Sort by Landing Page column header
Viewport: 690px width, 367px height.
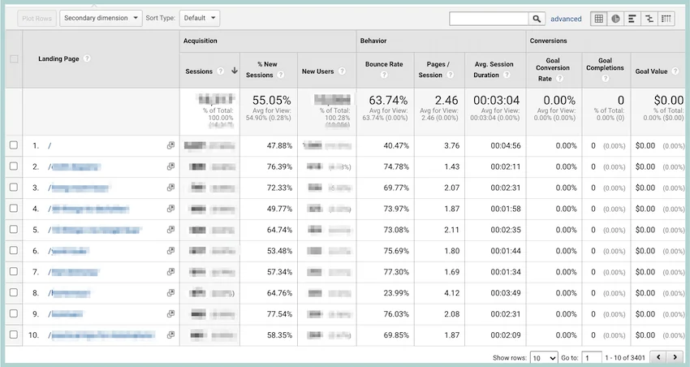(x=58, y=58)
